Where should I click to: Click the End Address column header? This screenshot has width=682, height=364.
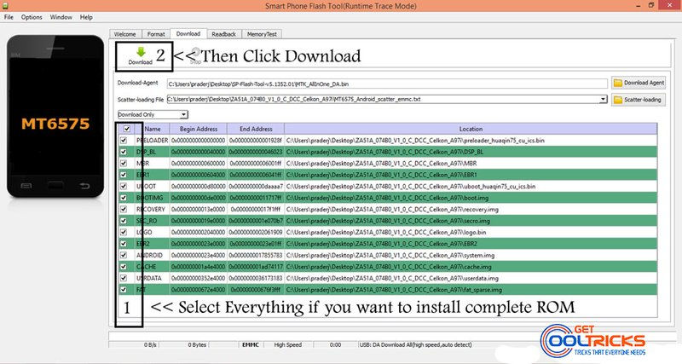[x=256, y=129]
